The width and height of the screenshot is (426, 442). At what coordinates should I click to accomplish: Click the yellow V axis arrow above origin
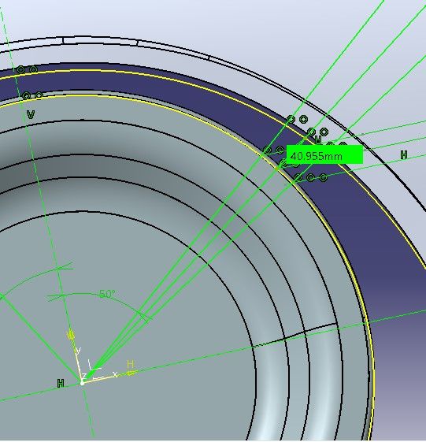[71, 335]
